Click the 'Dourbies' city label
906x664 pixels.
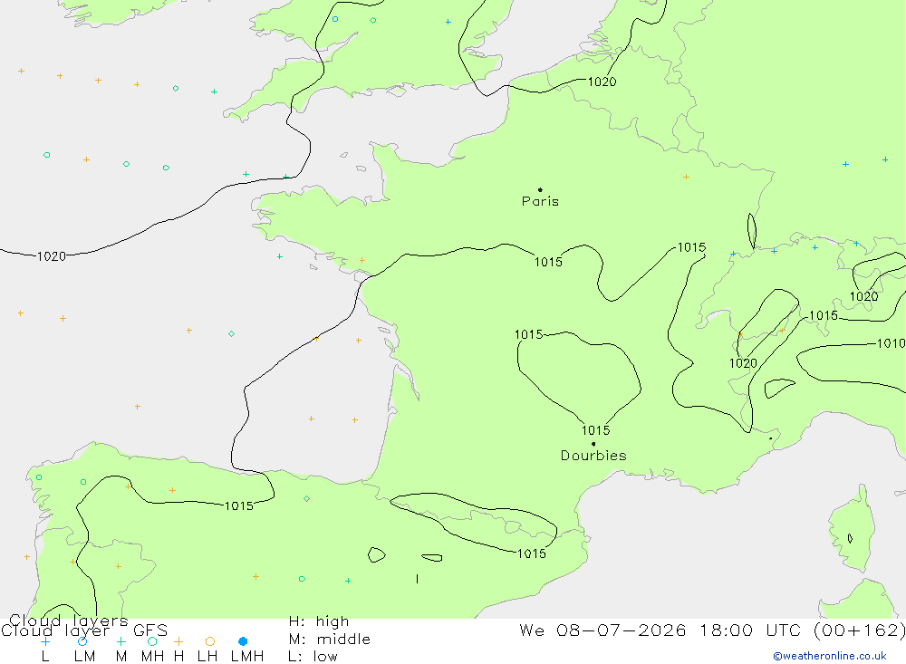coord(593,456)
